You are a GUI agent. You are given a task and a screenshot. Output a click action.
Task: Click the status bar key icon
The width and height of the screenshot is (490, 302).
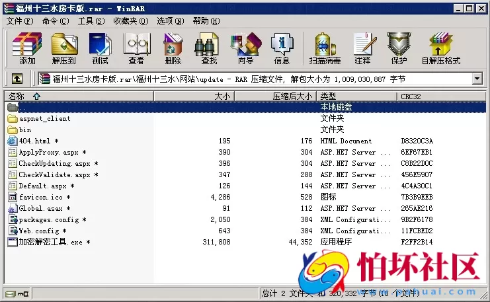(x=23, y=294)
